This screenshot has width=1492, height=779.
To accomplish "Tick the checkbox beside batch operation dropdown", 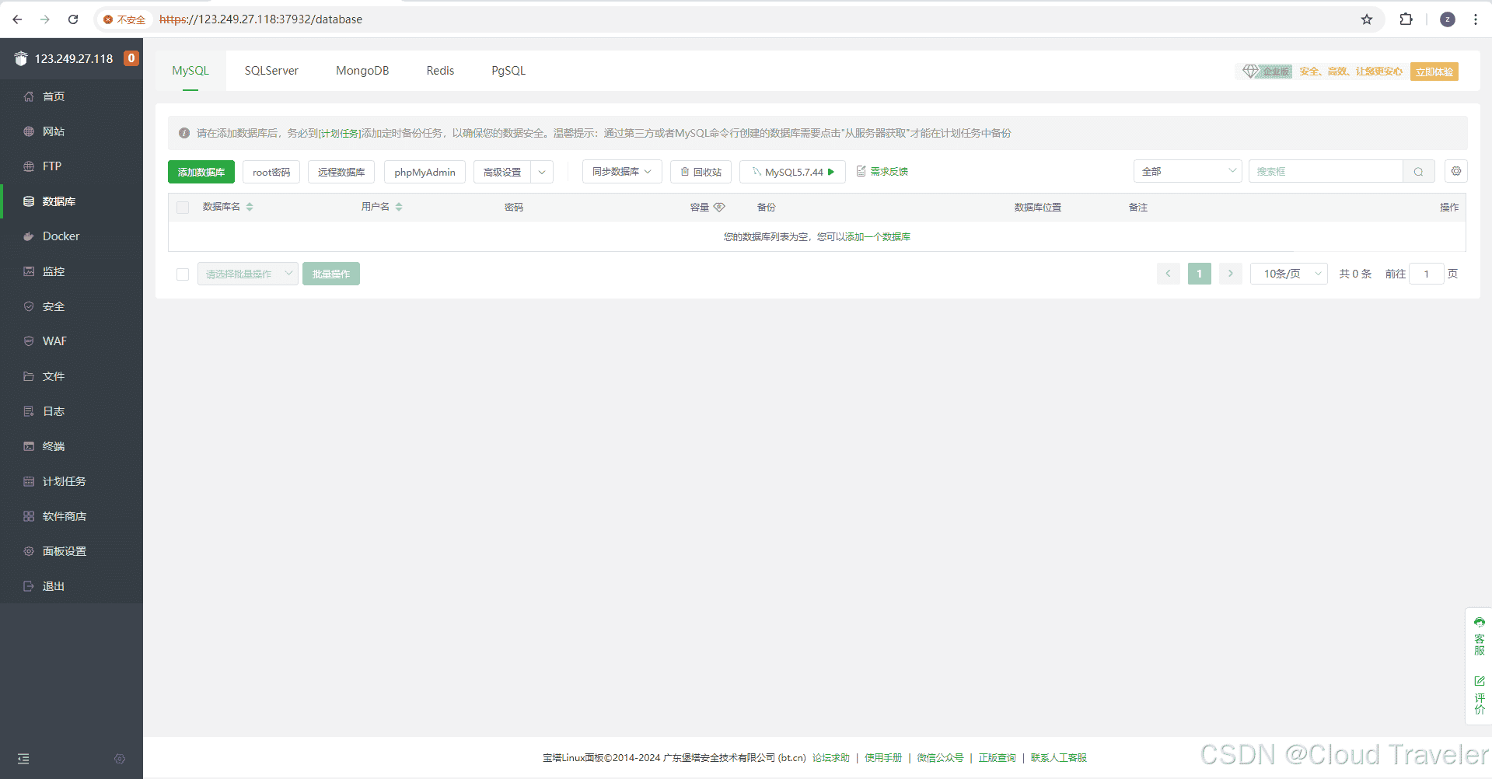I will pyautogui.click(x=183, y=274).
